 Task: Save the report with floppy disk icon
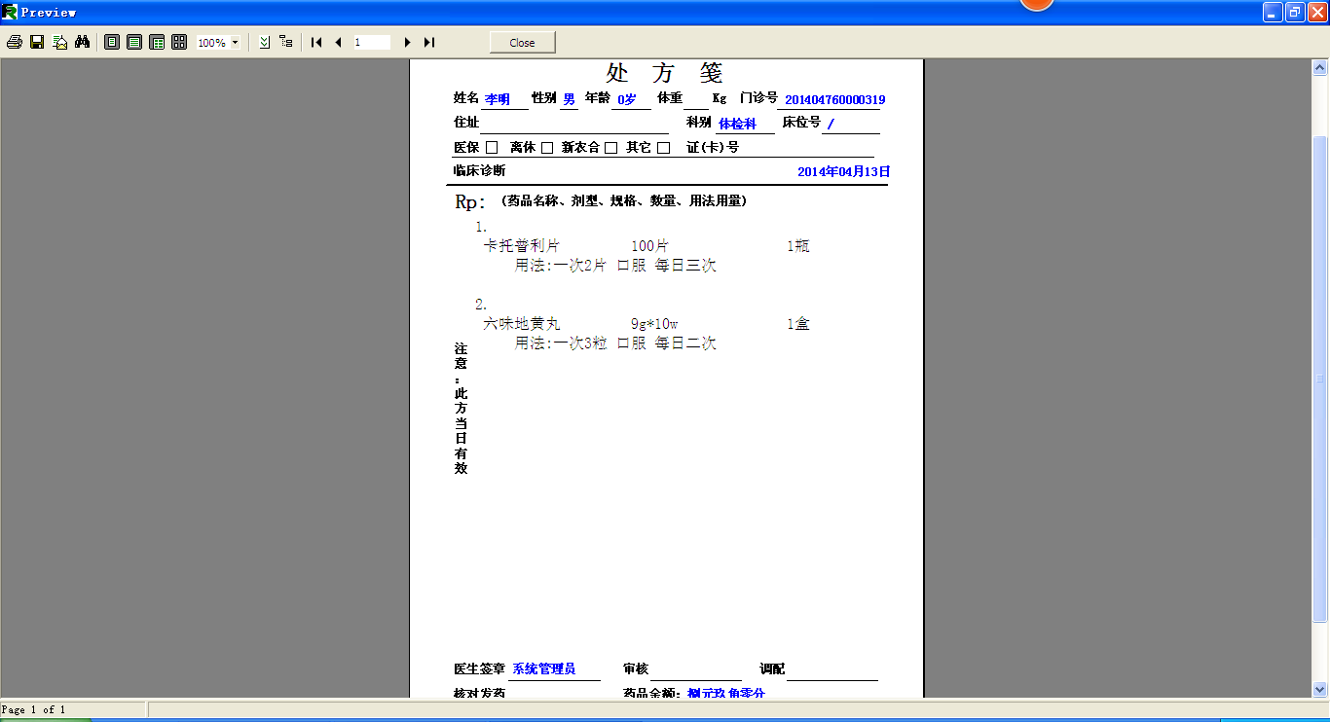tap(37, 42)
